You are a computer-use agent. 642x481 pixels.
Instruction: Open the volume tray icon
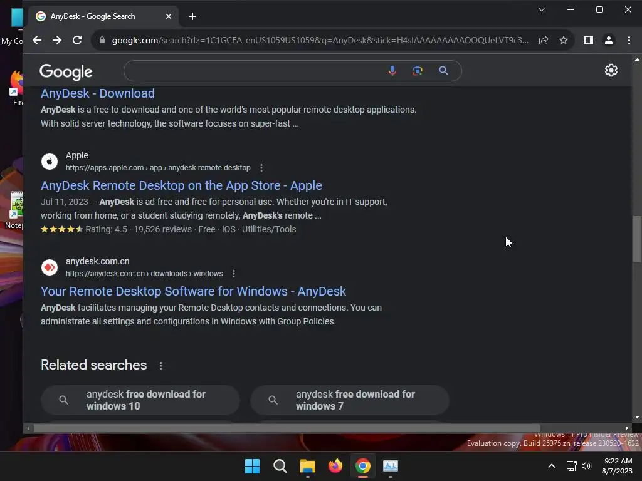click(586, 466)
